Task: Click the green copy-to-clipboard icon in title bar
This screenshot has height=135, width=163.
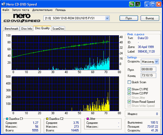Action: coord(132,4)
